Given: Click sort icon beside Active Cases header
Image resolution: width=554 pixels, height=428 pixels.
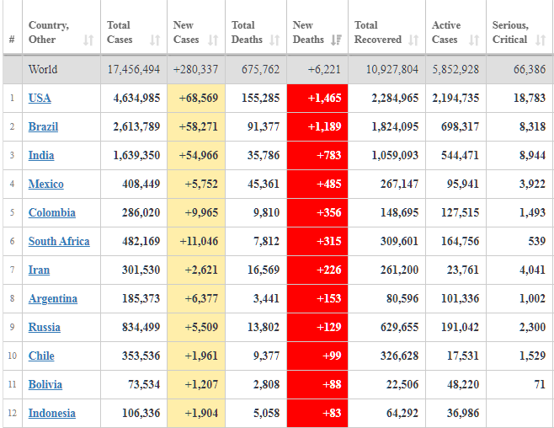Looking at the screenshot, I should click(x=474, y=40).
